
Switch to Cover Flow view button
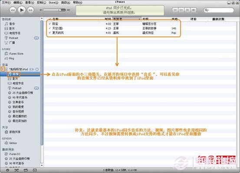click(x=193, y=10)
